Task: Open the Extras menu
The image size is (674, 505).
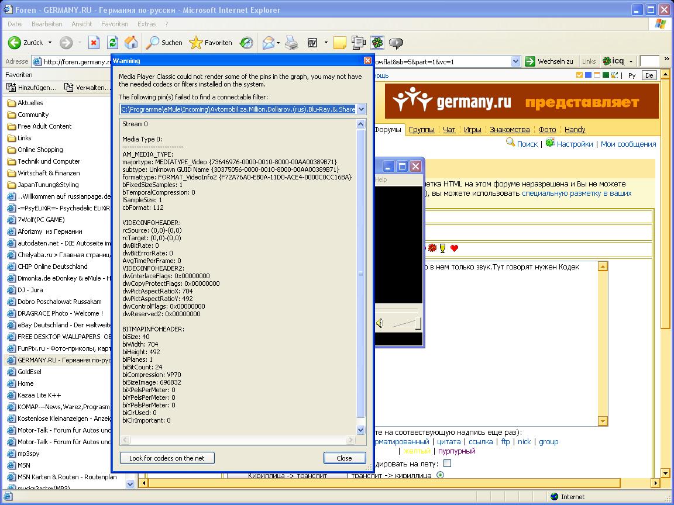Action: [147, 24]
